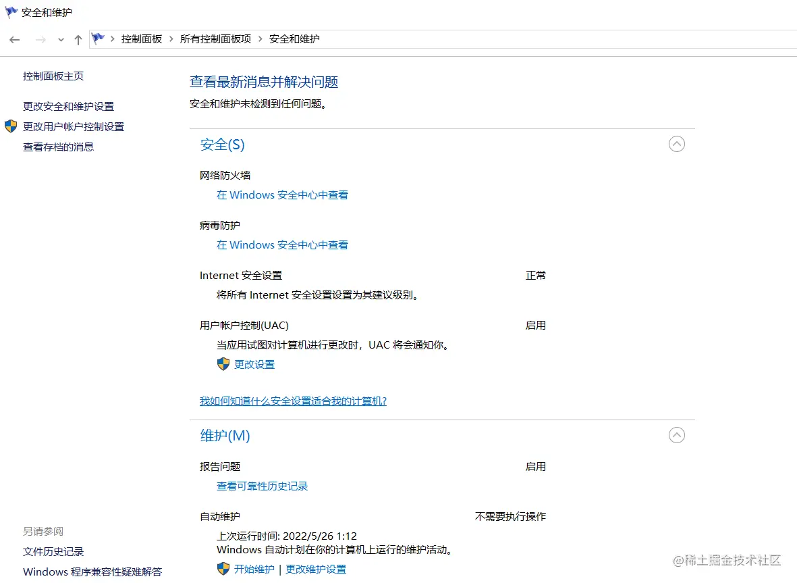Viewport: 797px width, 583px height.
Task: Open 控制面板 from the breadcrumb
Action: point(142,39)
